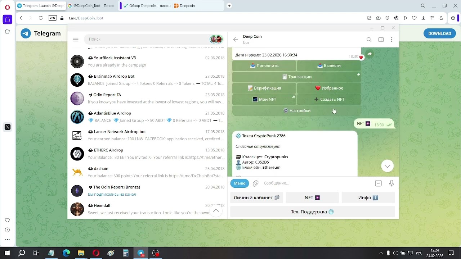Open File Explorer from the taskbar
The height and width of the screenshot is (259, 461).
(81, 253)
